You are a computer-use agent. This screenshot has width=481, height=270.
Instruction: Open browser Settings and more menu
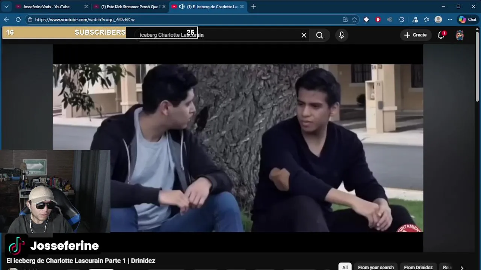pos(450,19)
